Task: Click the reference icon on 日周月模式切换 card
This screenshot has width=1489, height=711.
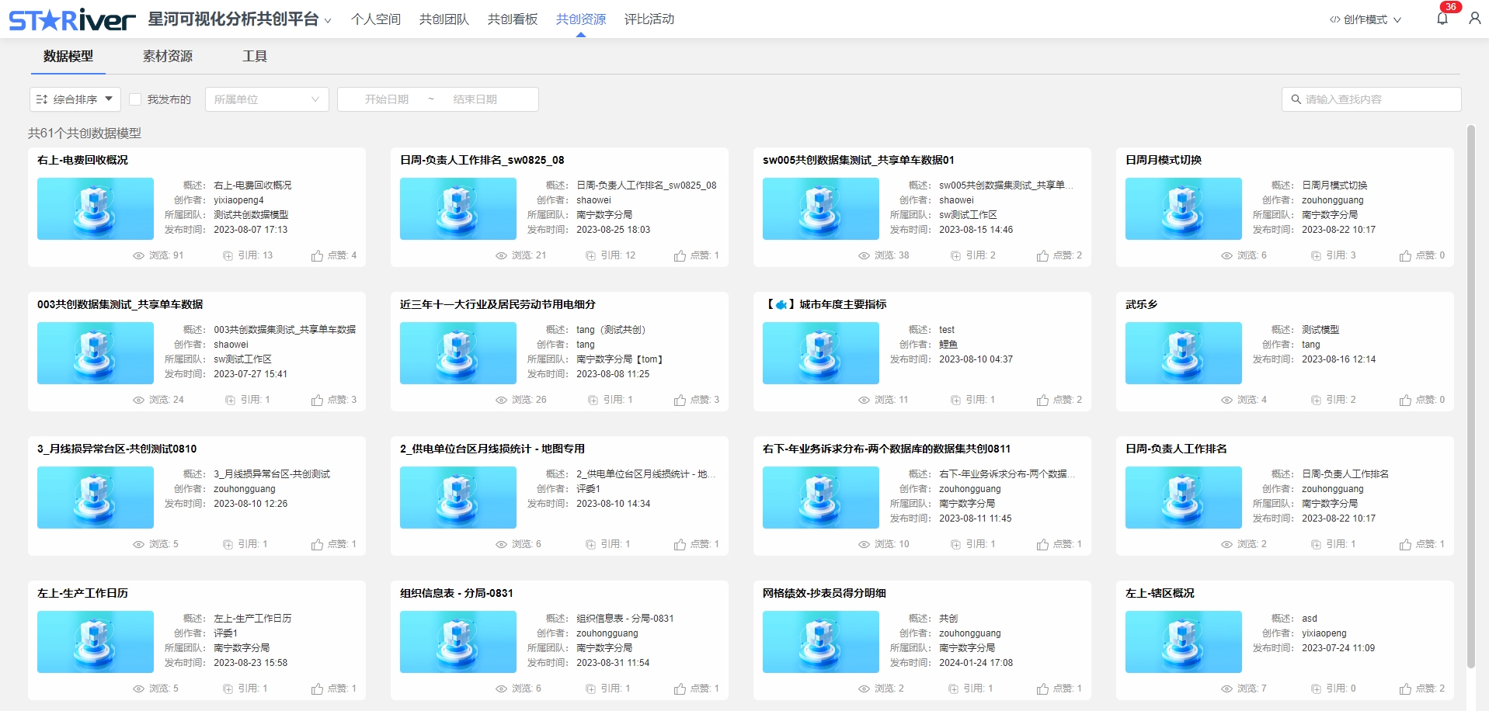Action: click(x=1316, y=256)
